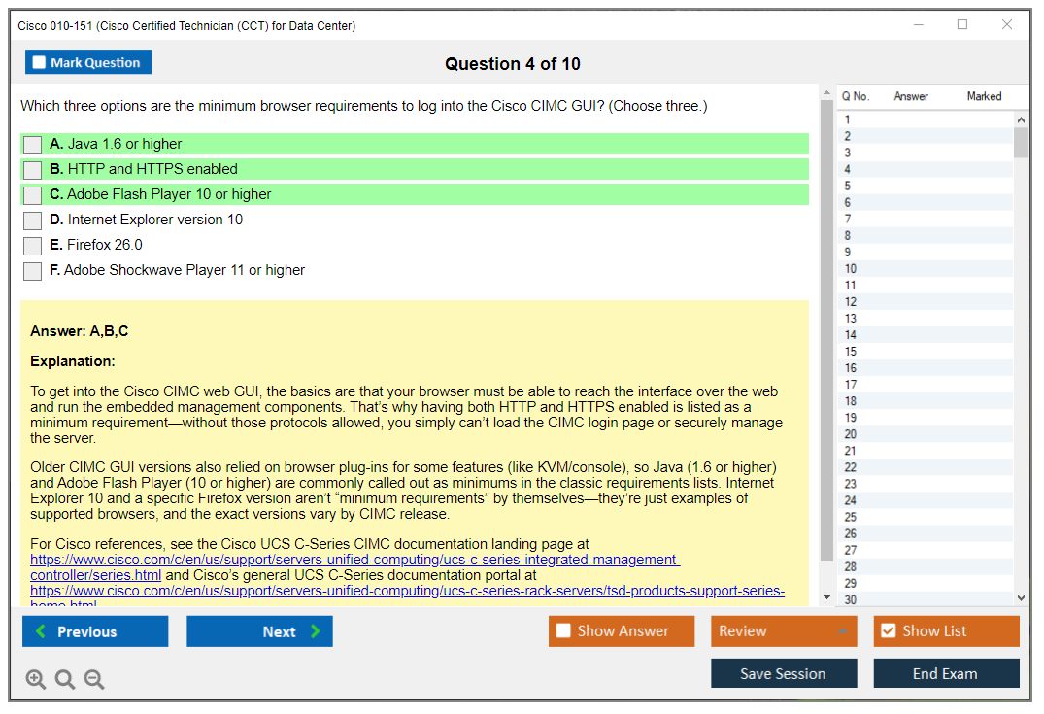Viewport: 1044px width, 714px height.
Task: Click the End Exam button
Action: (946, 673)
